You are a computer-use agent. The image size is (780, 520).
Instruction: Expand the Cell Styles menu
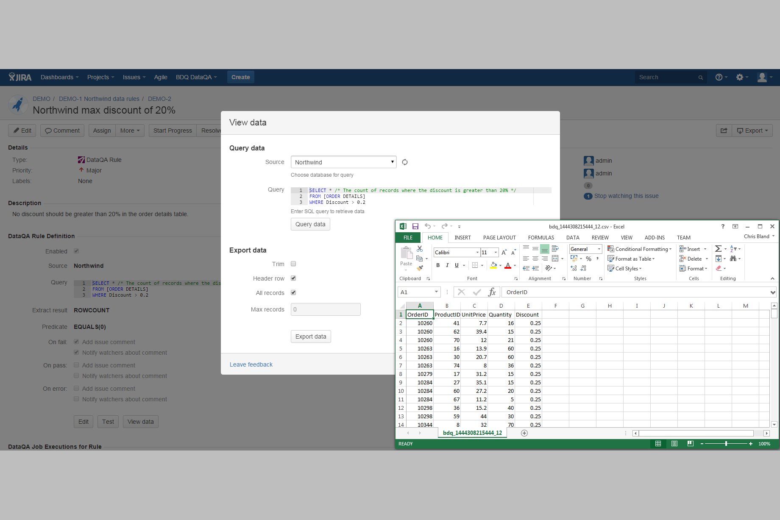(624, 268)
